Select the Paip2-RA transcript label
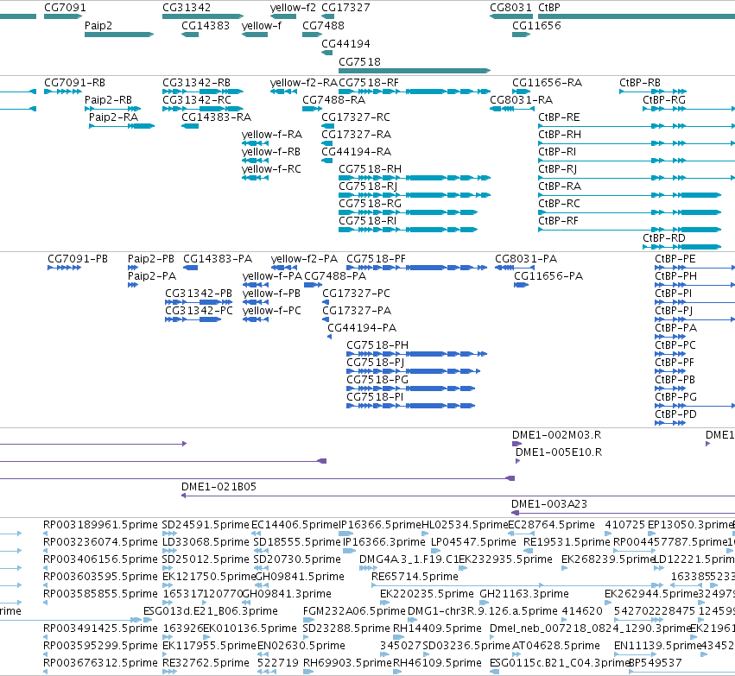 pyautogui.click(x=113, y=117)
